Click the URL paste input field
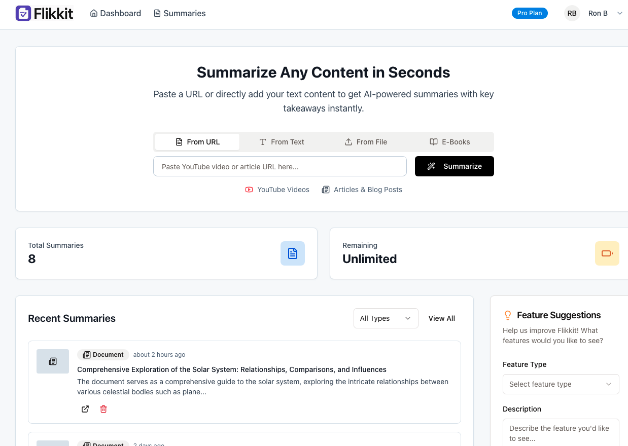Viewport: 628px width, 446px height. (x=280, y=166)
